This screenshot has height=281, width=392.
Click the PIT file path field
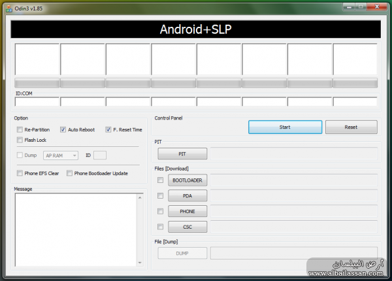click(x=294, y=154)
